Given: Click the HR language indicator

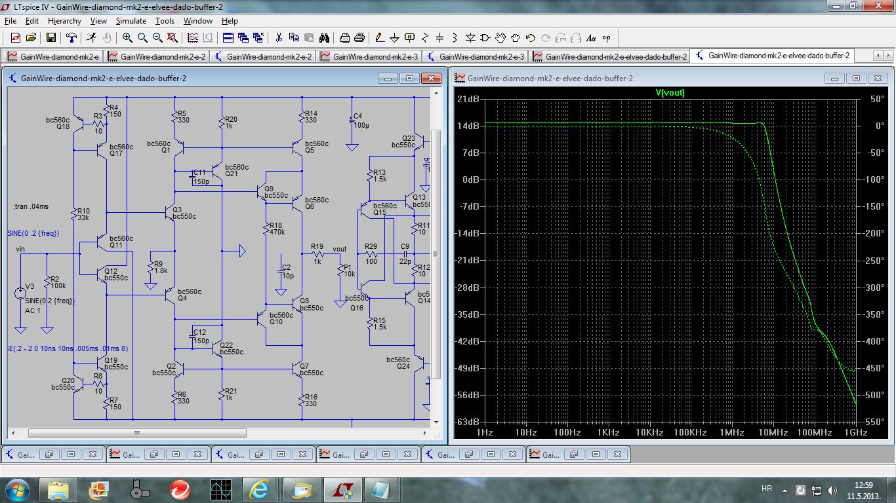Looking at the screenshot, I should point(766,489).
